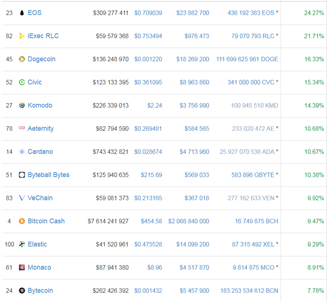Open the Aeternity link
This screenshot has height=302, width=327.
(41, 129)
